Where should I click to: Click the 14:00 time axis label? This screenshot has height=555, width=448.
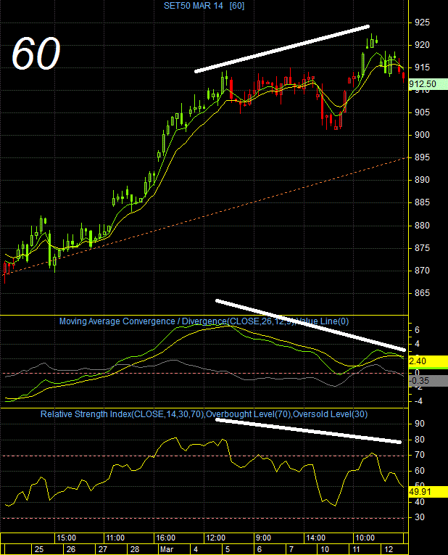[315, 538]
